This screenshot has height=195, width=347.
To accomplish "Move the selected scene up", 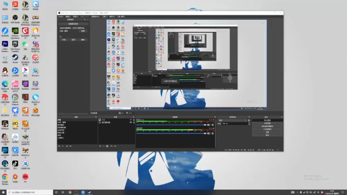I will coord(67,146).
